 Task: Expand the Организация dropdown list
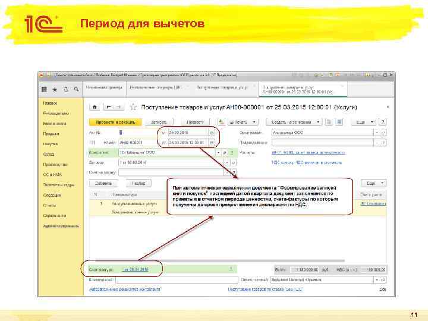[377, 133]
